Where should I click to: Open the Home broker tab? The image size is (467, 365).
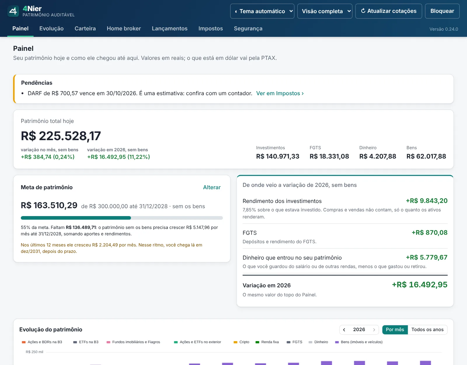[124, 29]
